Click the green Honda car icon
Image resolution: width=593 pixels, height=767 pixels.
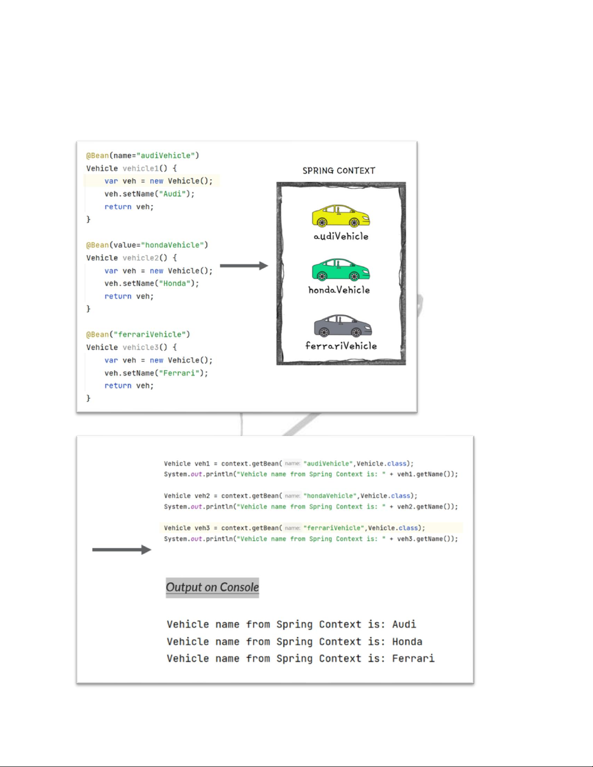point(341,270)
